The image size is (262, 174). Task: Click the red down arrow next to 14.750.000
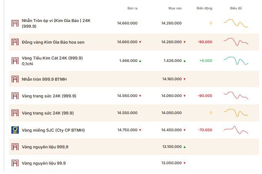coord(140,130)
